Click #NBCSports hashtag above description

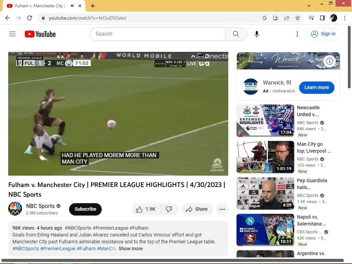[78, 228]
